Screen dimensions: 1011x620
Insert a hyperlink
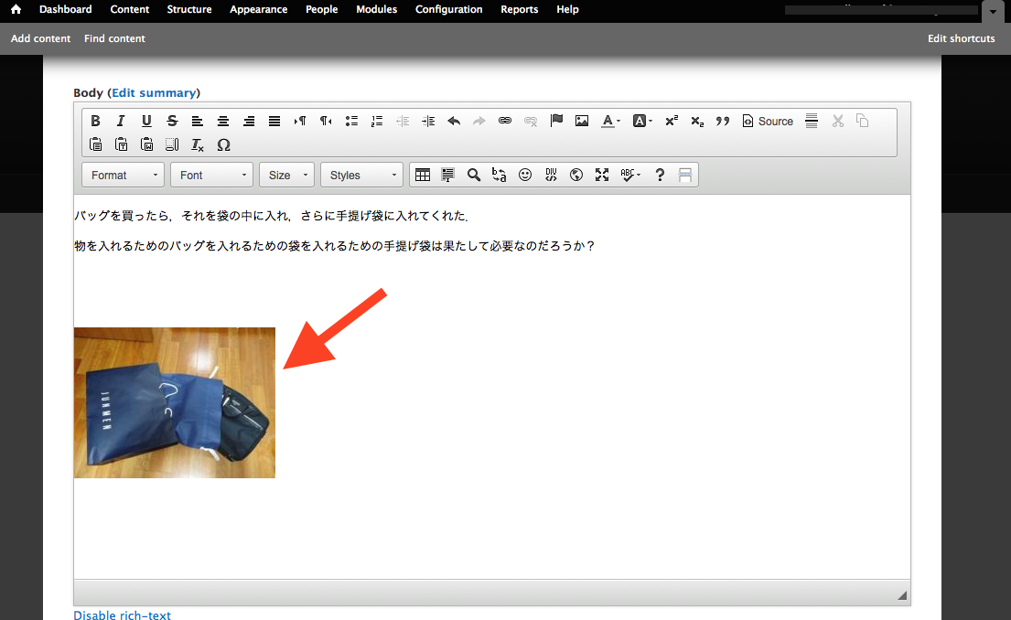point(505,121)
